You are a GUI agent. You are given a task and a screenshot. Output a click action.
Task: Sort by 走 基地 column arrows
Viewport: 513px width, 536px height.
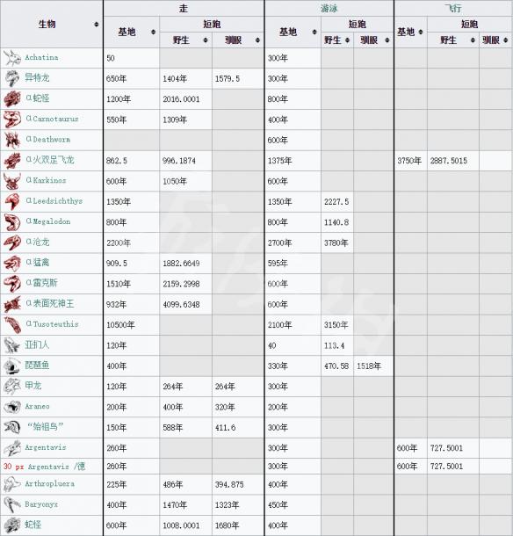[x=153, y=33]
